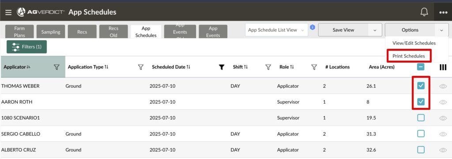Open the Role column filter funnel
The width and height of the screenshot is (452, 159).
[x=314, y=67]
